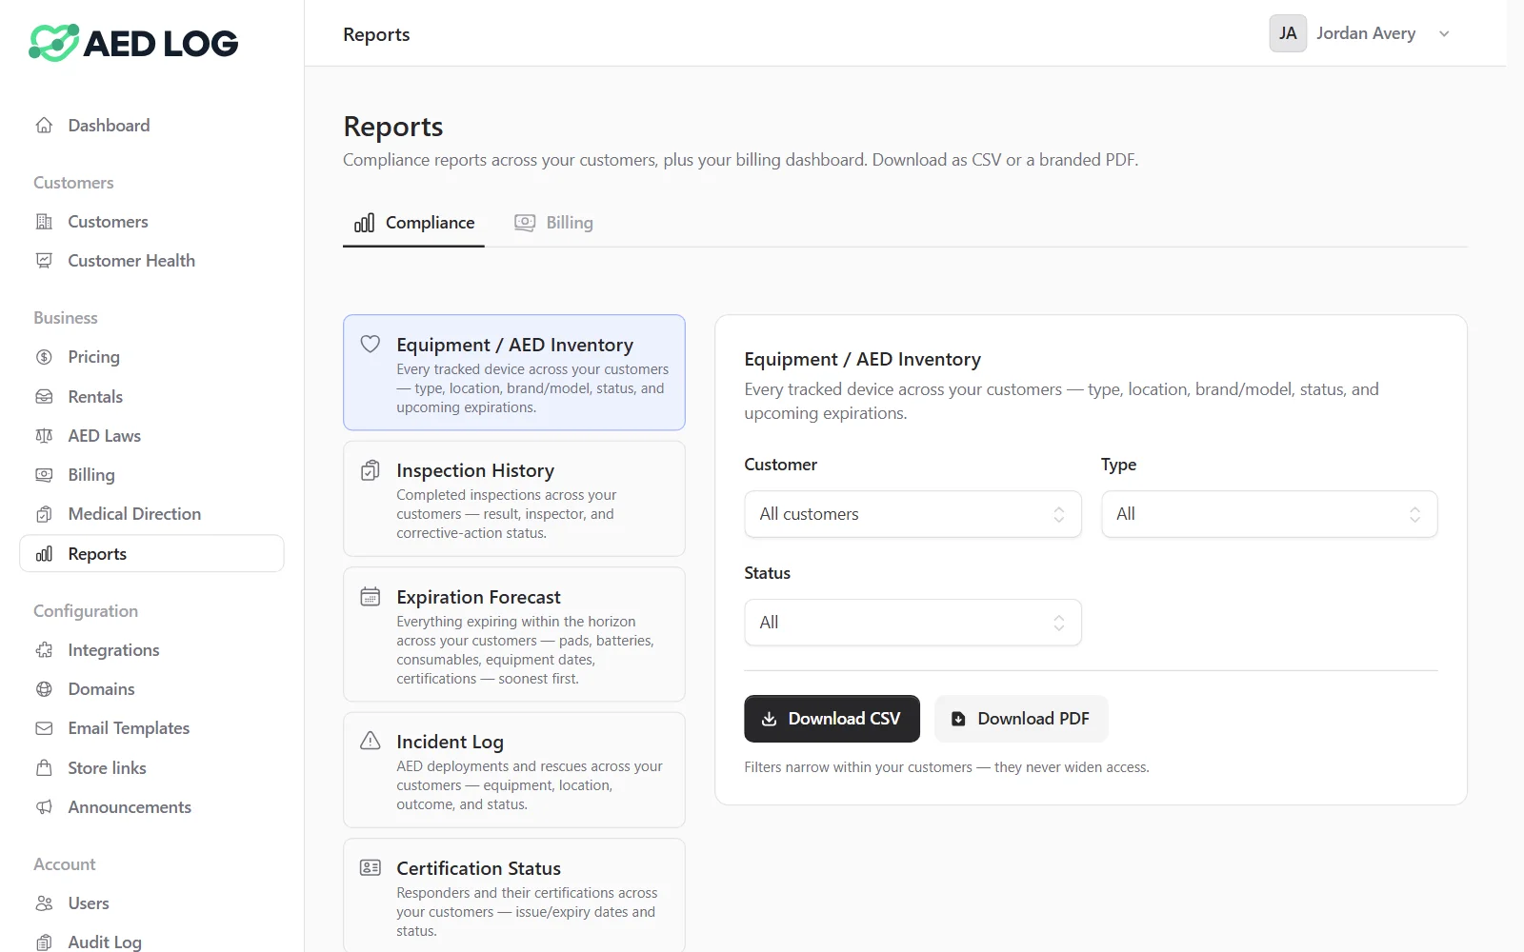Click the Certification Status ID card icon
The height and width of the screenshot is (952, 1524).
(x=371, y=867)
